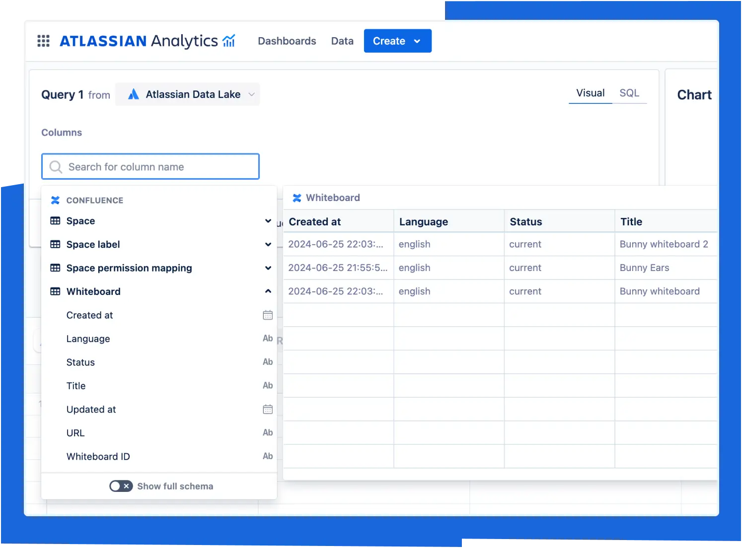Open the Data menu
The image size is (742, 548).
[342, 41]
